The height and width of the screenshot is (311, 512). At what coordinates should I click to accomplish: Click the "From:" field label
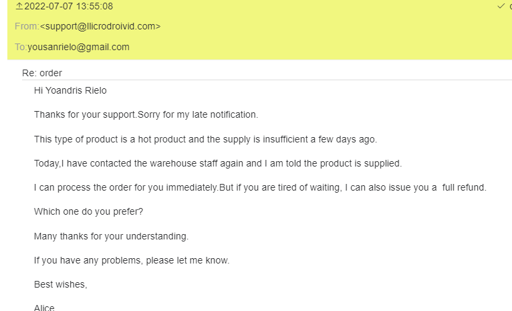tap(27, 27)
